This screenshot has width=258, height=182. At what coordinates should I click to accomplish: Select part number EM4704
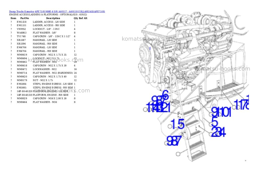(22, 51)
